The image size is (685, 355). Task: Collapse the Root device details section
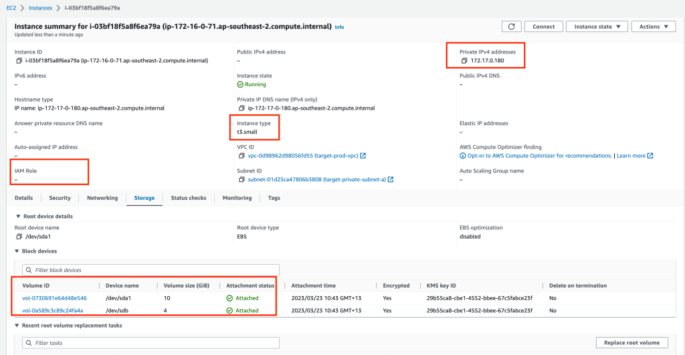[x=17, y=217]
